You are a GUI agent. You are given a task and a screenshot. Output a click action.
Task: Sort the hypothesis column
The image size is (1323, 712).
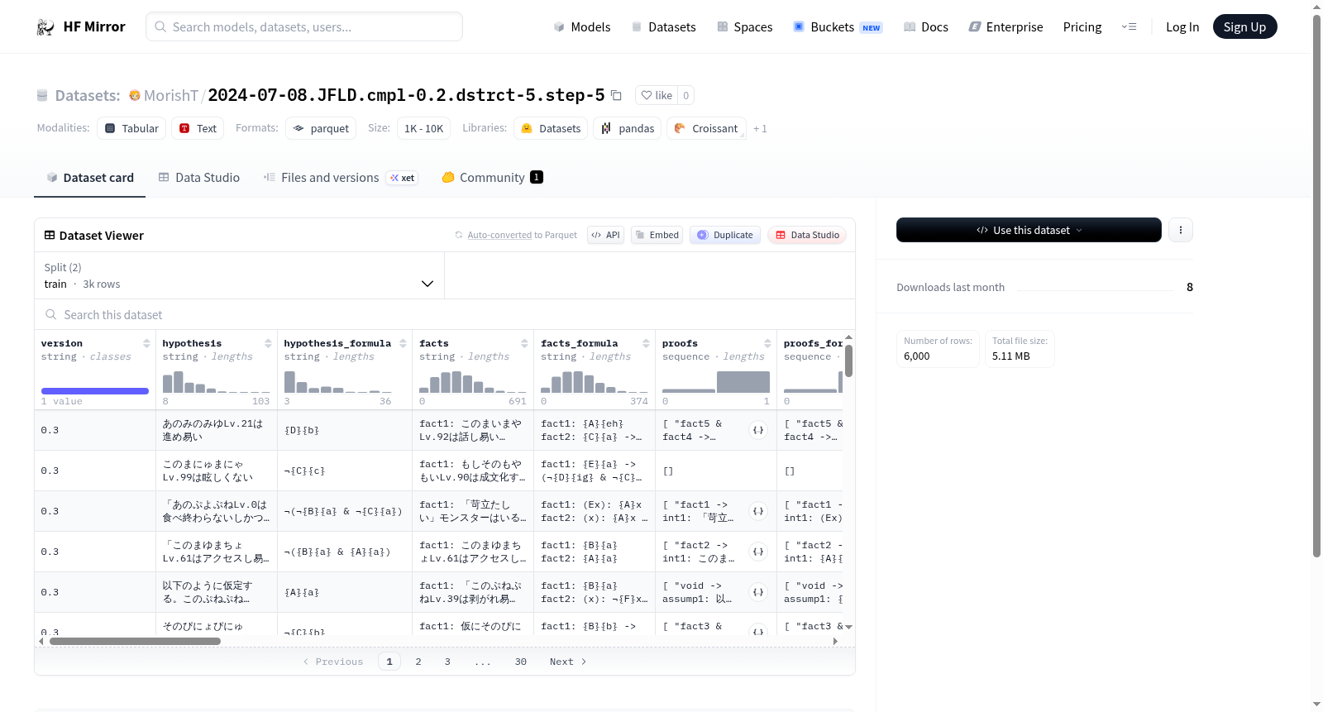[x=268, y=343]
